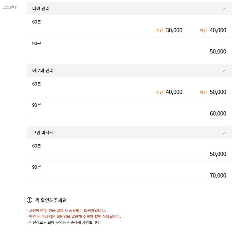Select the 주간 price label under 타이 관리
The width and height of the screenshot is (239, 233).
159,31
